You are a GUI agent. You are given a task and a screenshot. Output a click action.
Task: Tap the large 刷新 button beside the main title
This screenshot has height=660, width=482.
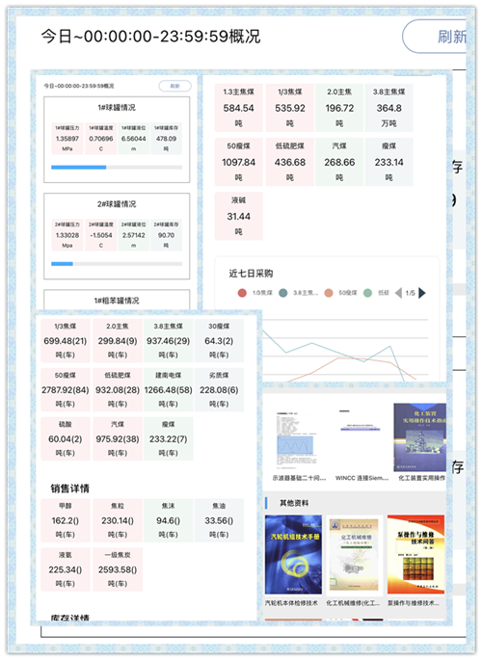pos(435,37)
